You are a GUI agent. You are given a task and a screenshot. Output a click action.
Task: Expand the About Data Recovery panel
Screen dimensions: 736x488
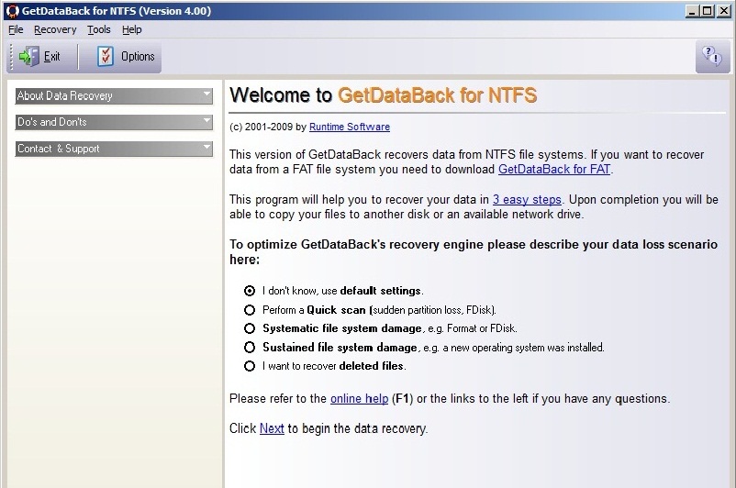114,95
